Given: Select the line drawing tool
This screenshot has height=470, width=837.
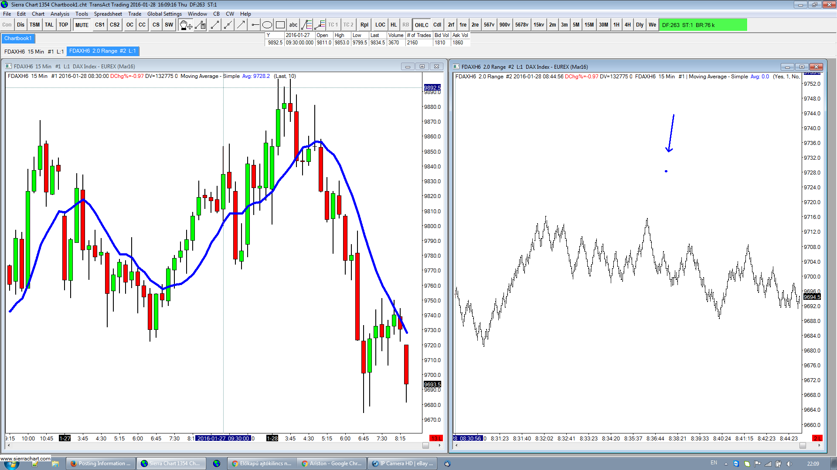Looking at the screenshot, I should tap(214, 25).
